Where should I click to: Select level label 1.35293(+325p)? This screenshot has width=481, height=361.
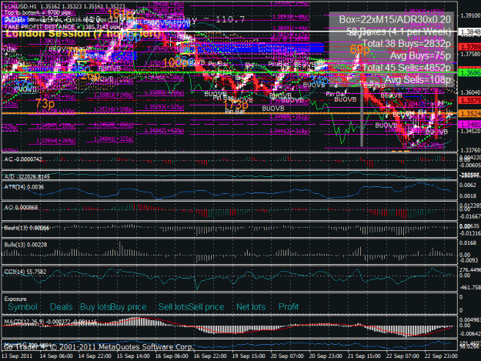(x=164, y=107)
